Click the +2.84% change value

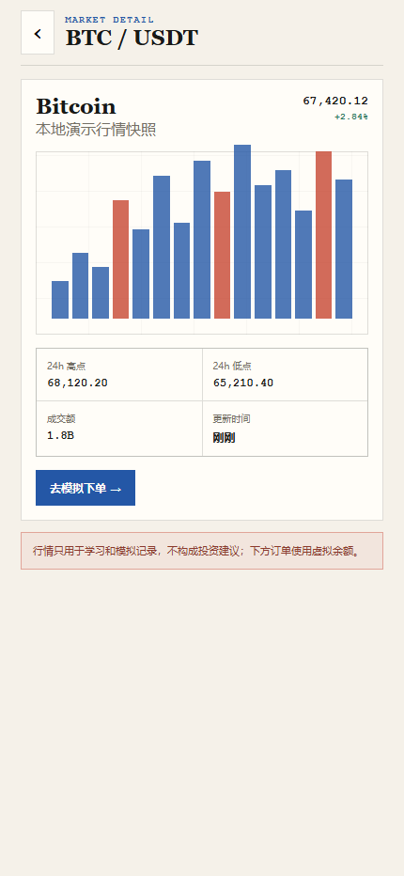click(x=350, y=117)
